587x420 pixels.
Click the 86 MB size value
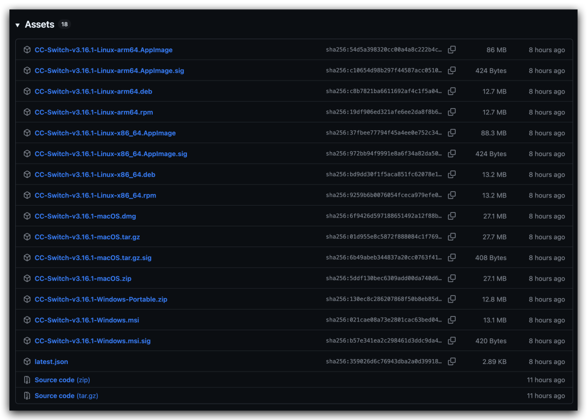pos(496,50)
